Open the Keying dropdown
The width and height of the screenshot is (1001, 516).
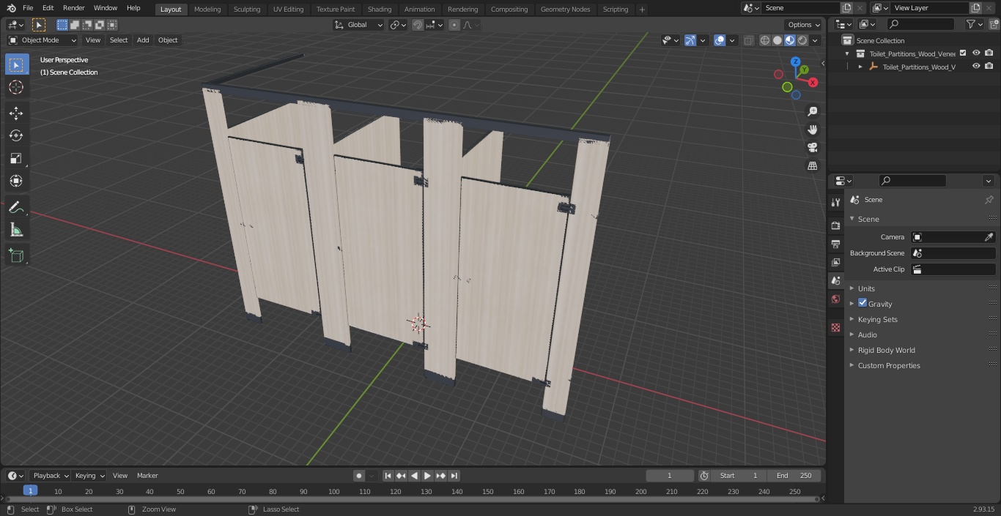[89, 476]
